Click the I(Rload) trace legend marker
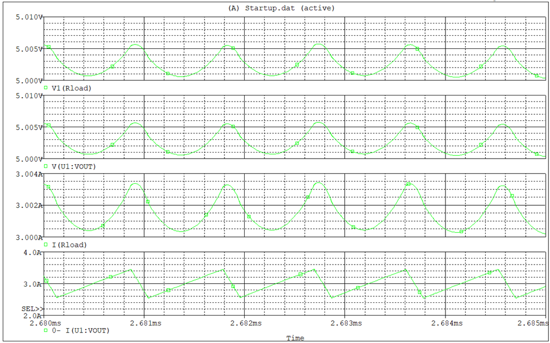 coord(46,244)
